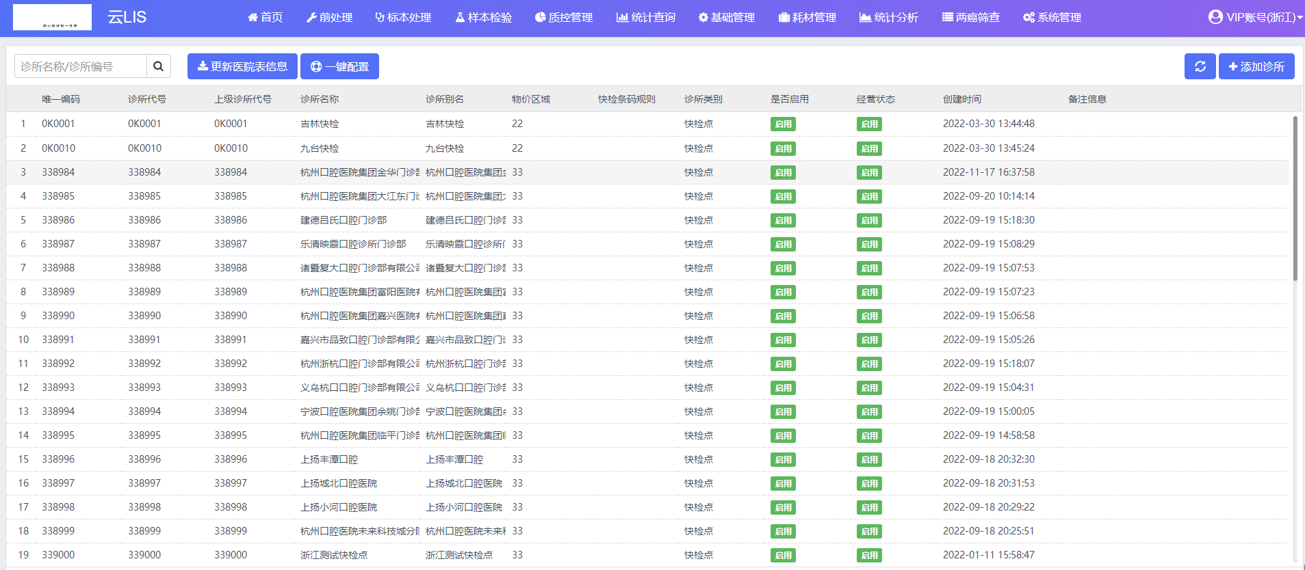Image resolution: width=1305 pixels, height=570 pixels.
Task: Toggle 是否启用 badge for 浙江测试快检点
Action: [783, 555]
